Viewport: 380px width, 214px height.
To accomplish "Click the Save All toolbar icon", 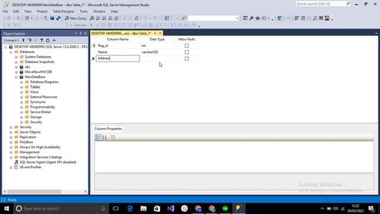I will 58,18.
